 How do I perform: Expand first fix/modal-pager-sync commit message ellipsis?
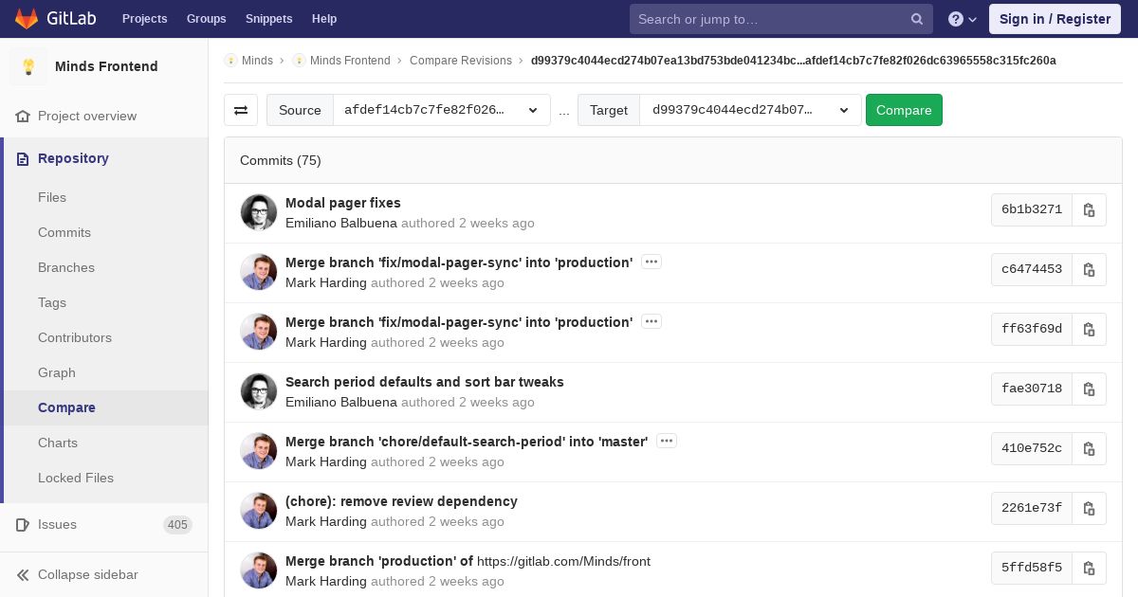pyautogui.click(x=651, y=262)
